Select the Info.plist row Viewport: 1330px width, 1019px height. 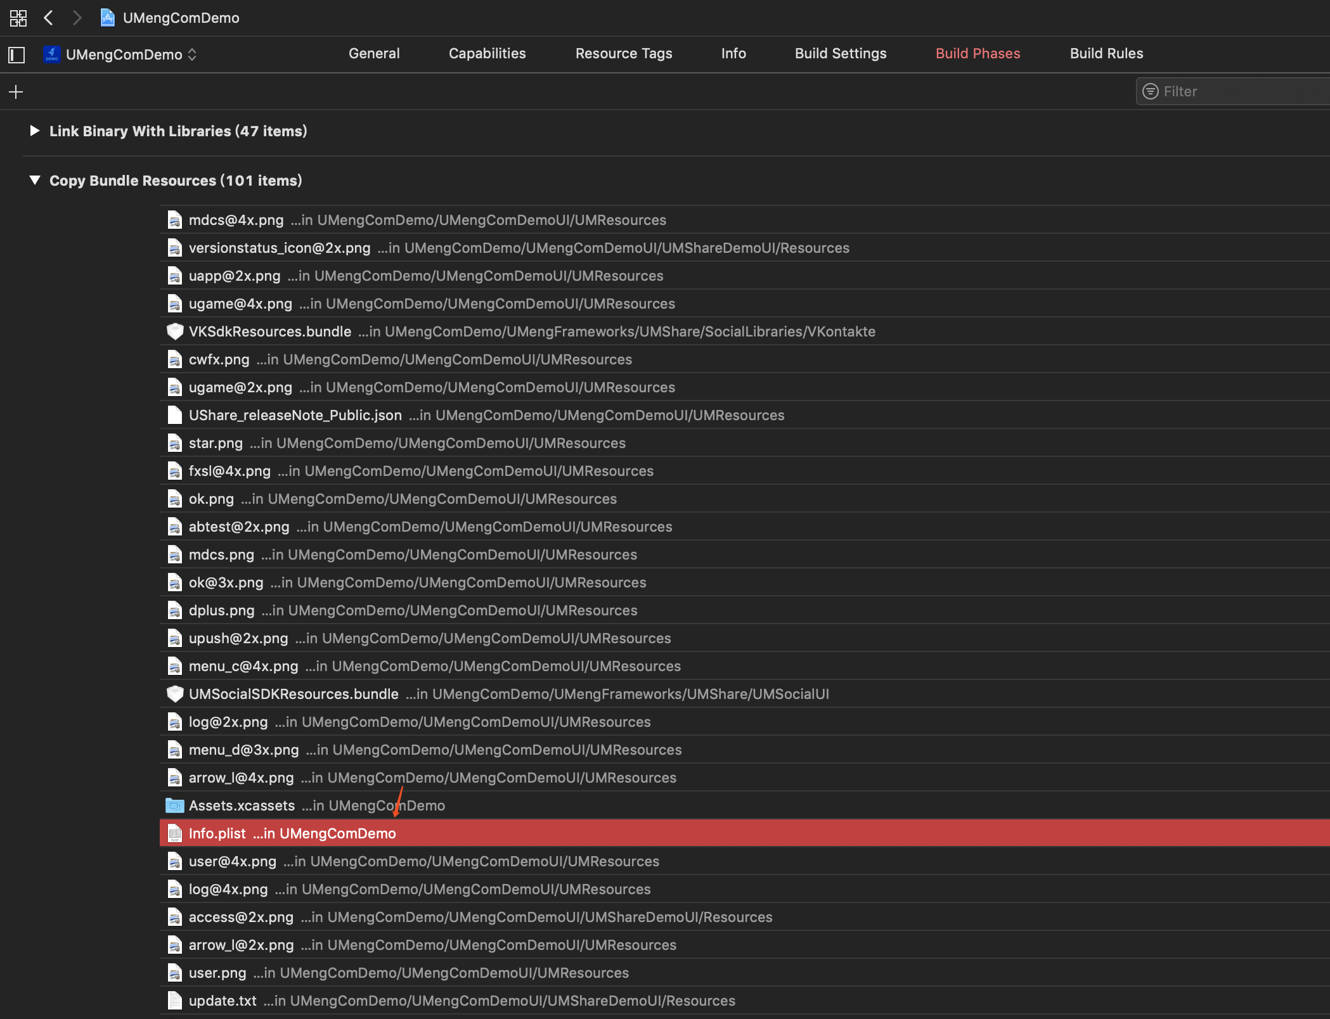[x=745, y=833]
